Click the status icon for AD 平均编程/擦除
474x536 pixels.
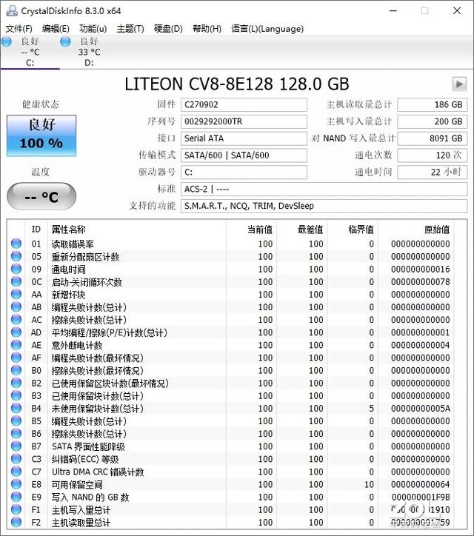pyautogui.click(x=16, y=332)
